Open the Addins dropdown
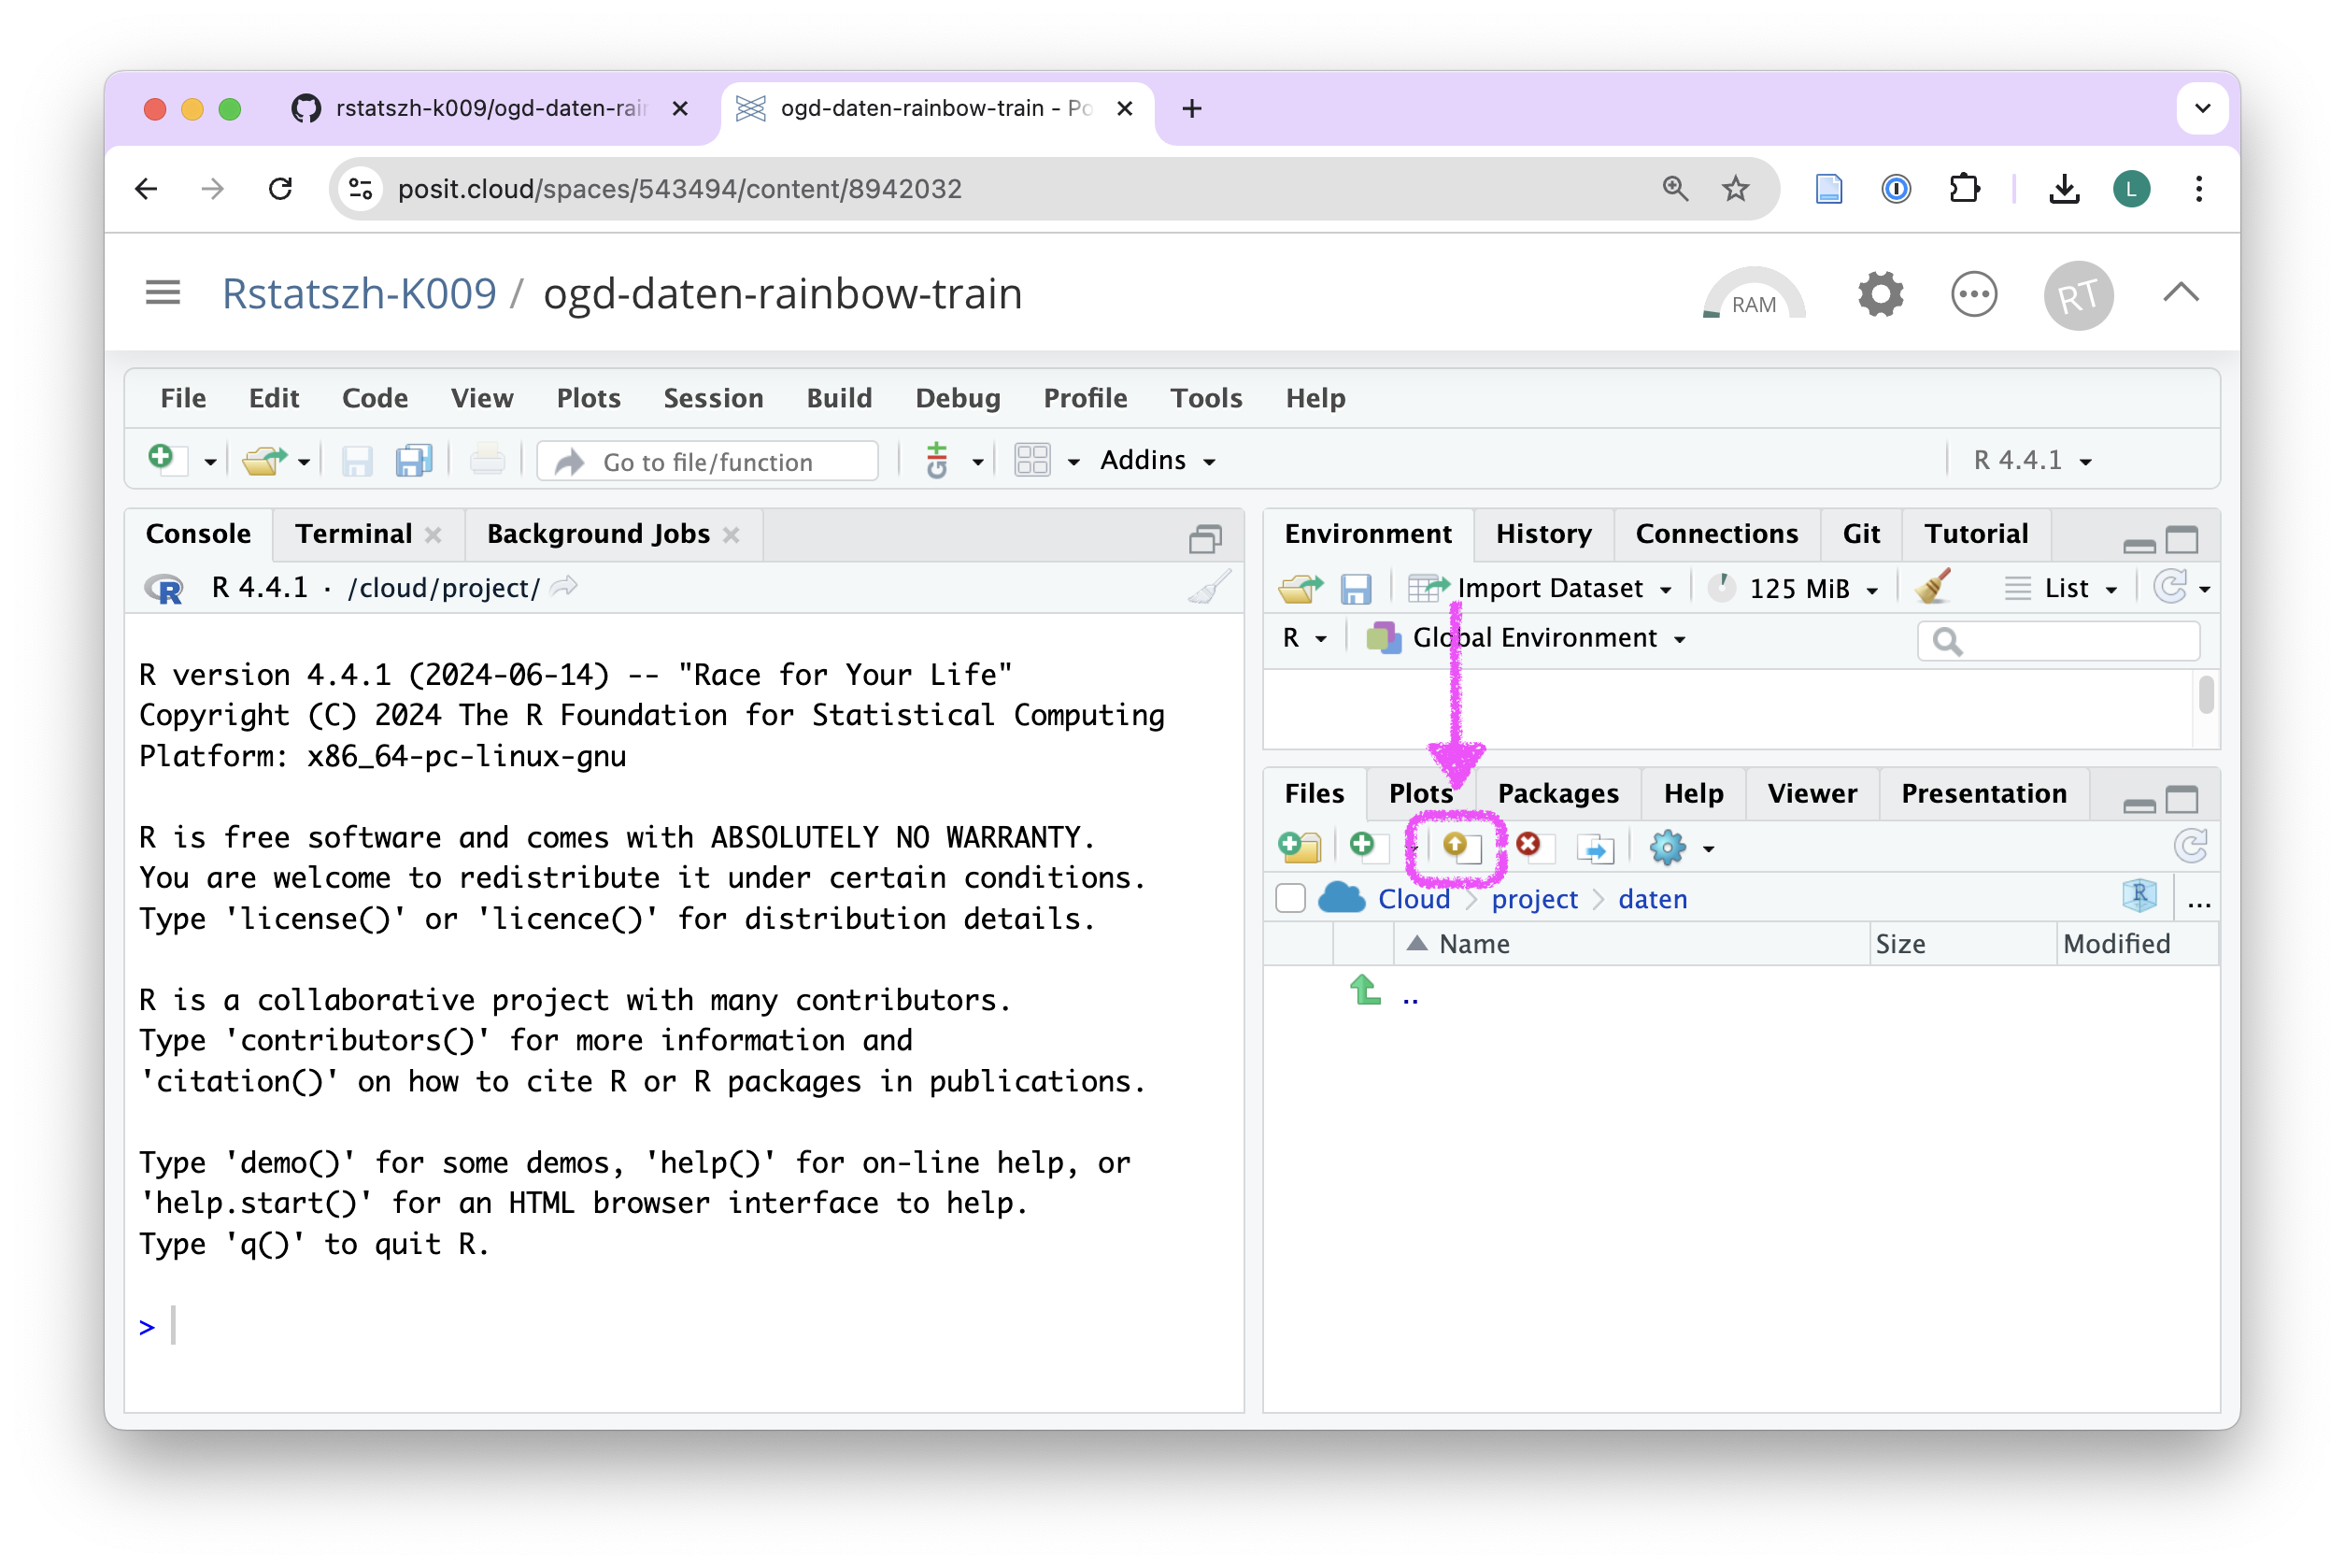2345x1568 pixels. (1158, 461)
